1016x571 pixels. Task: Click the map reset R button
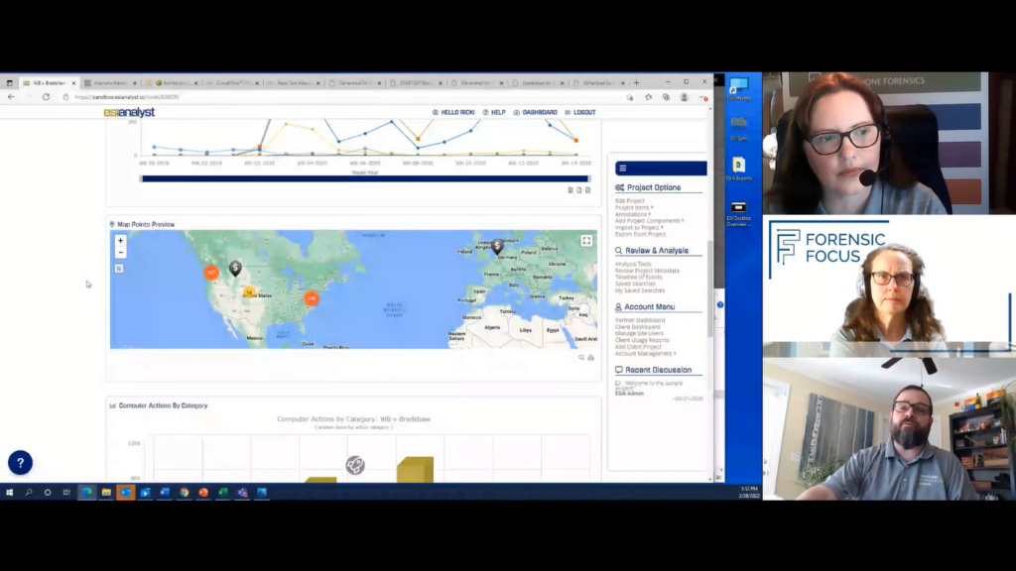coord(119,268)
